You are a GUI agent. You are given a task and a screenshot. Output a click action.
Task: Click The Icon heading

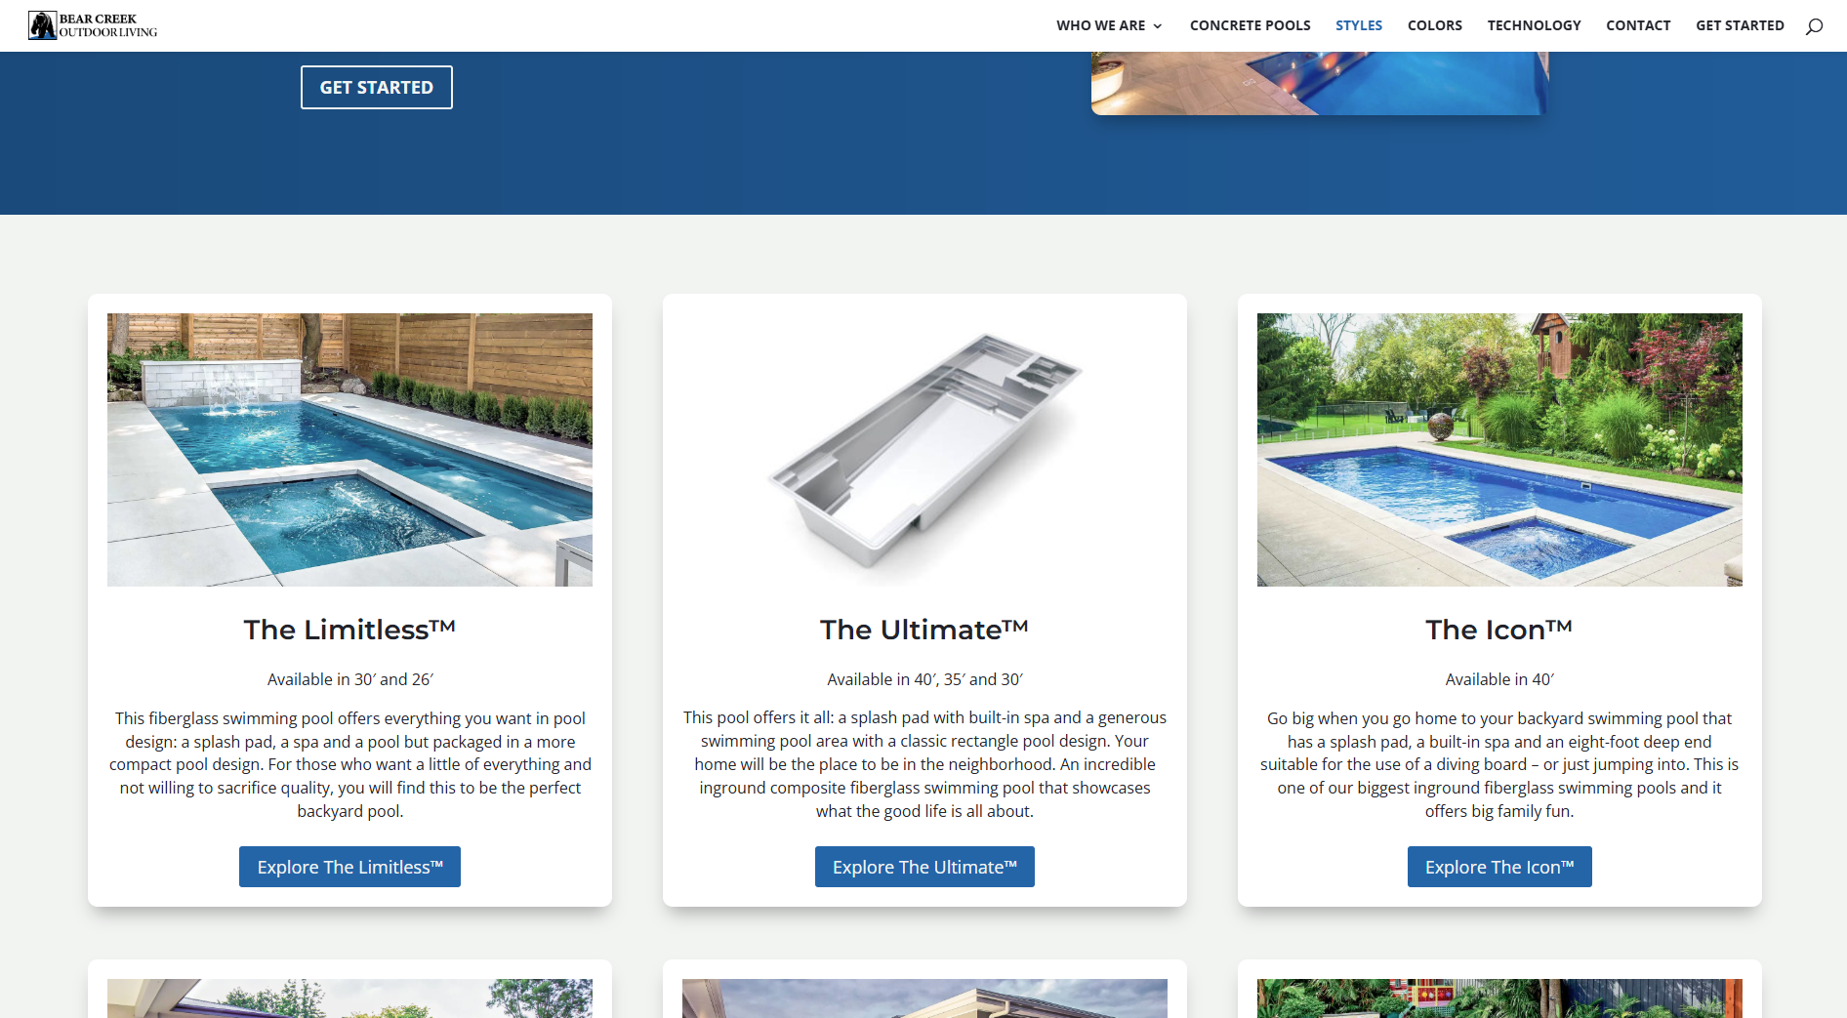pos(1499,630)
